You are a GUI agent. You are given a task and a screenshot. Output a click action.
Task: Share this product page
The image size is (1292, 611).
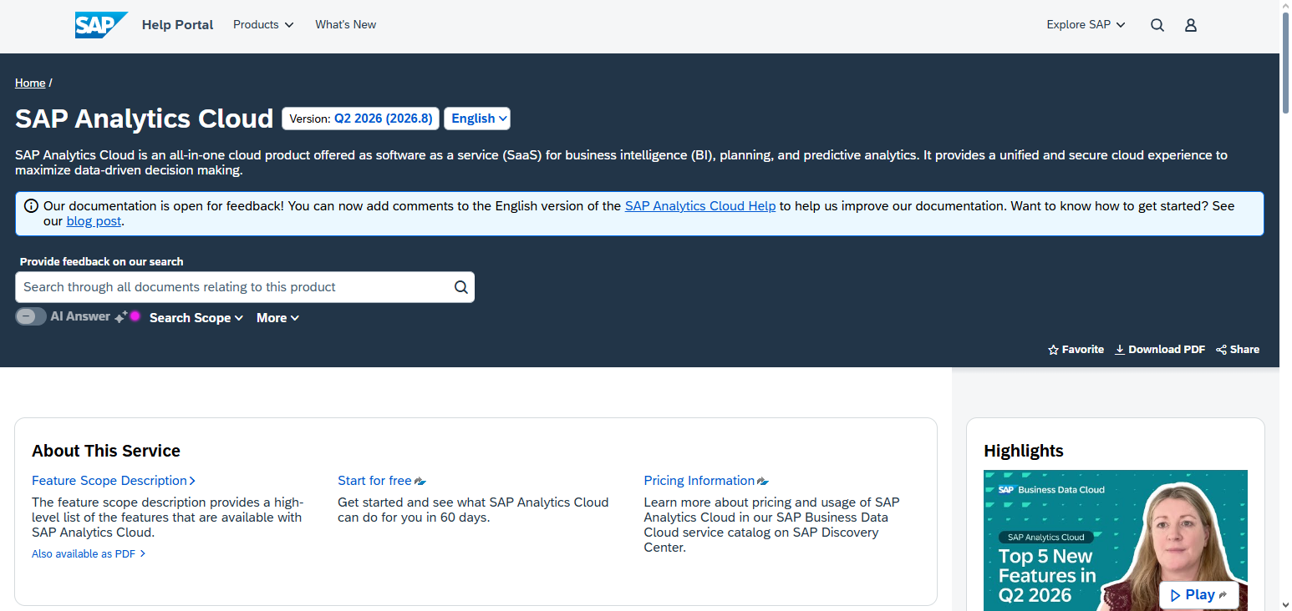coord(1238,350)
